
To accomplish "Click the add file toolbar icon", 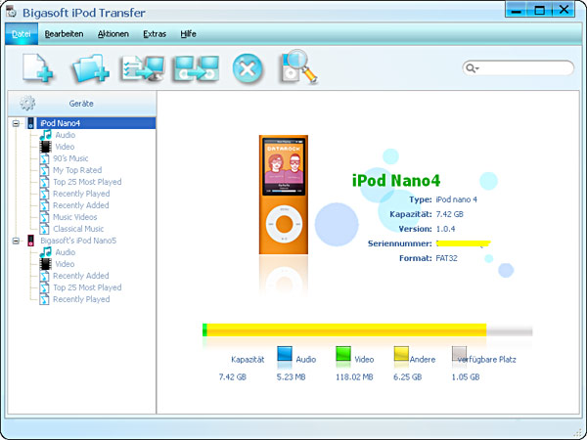I will [x=37, y=67].
